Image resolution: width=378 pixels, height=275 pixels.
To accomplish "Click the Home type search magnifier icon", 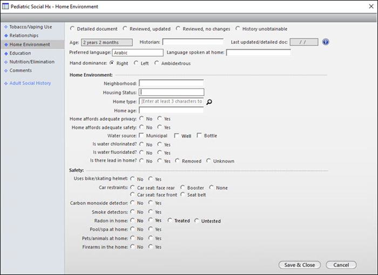I will click(210, 102).
